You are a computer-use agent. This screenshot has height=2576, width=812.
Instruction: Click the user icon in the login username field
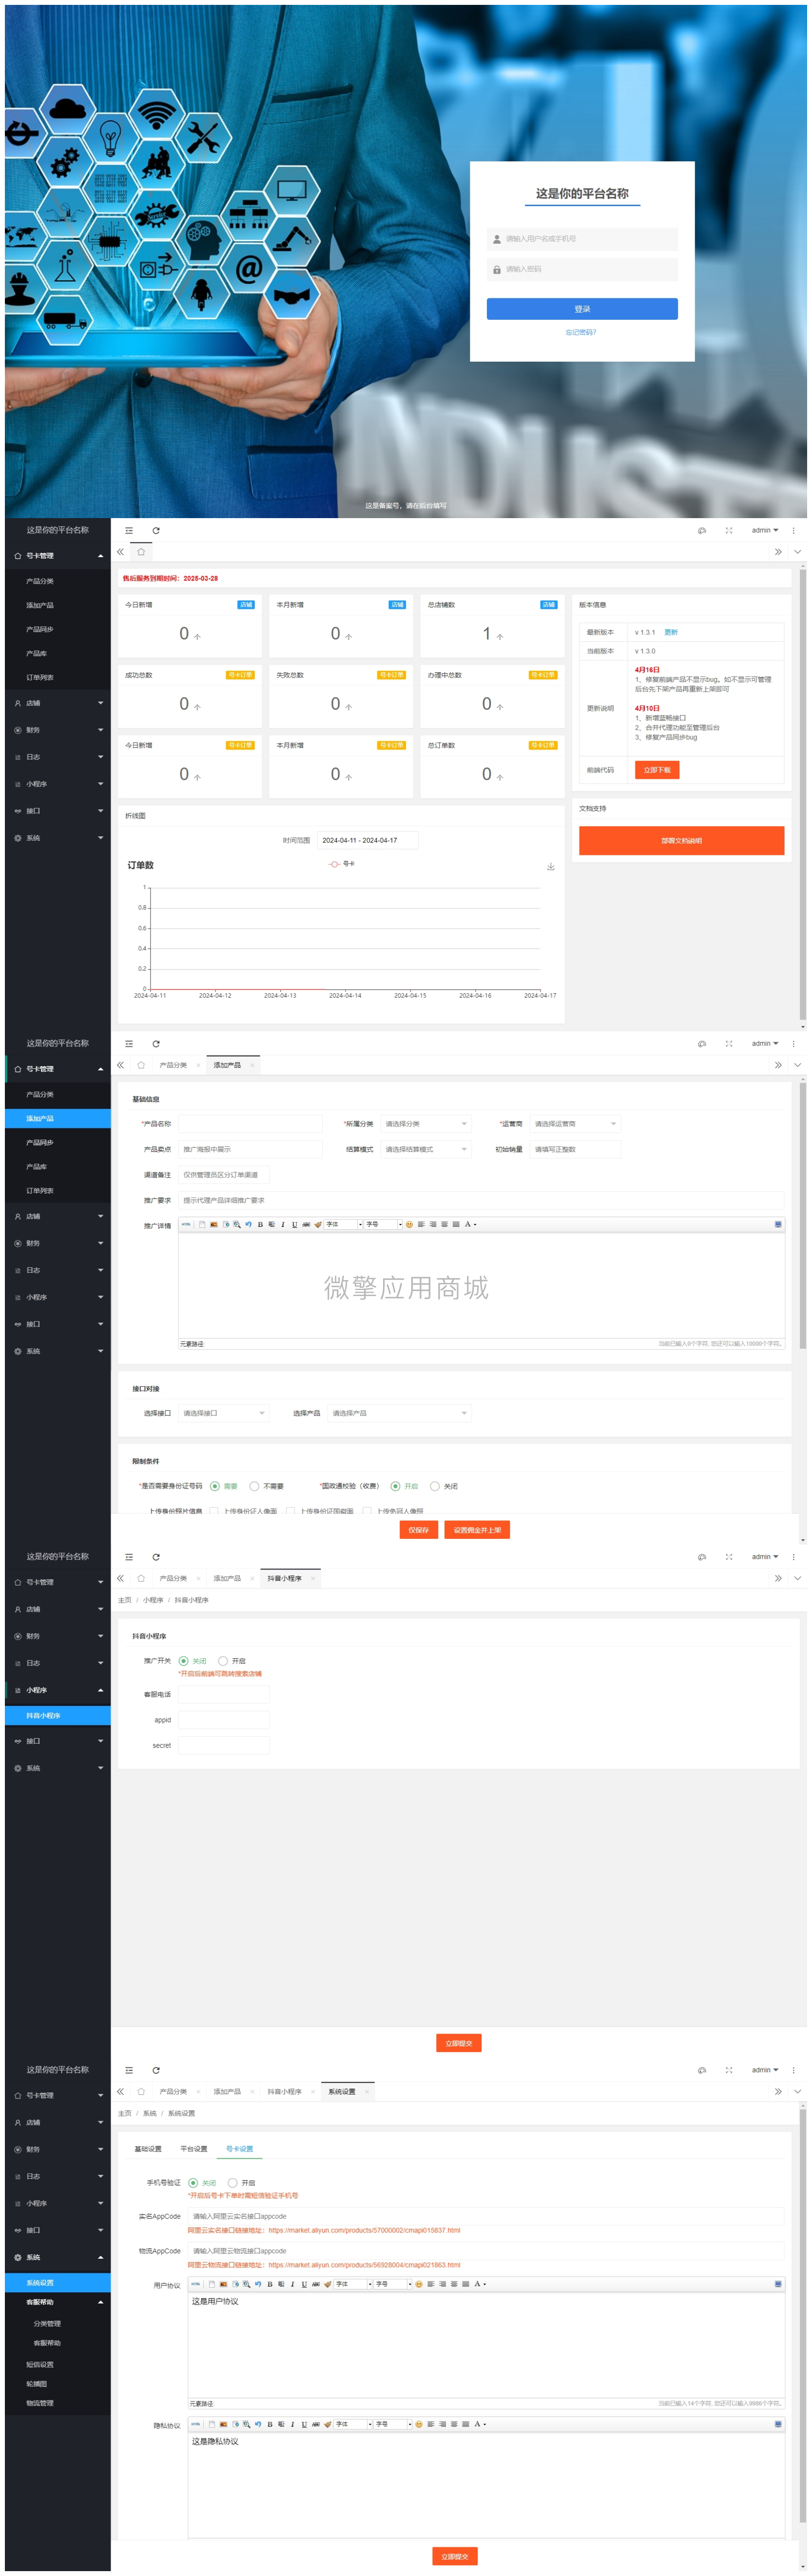[497, 239]
